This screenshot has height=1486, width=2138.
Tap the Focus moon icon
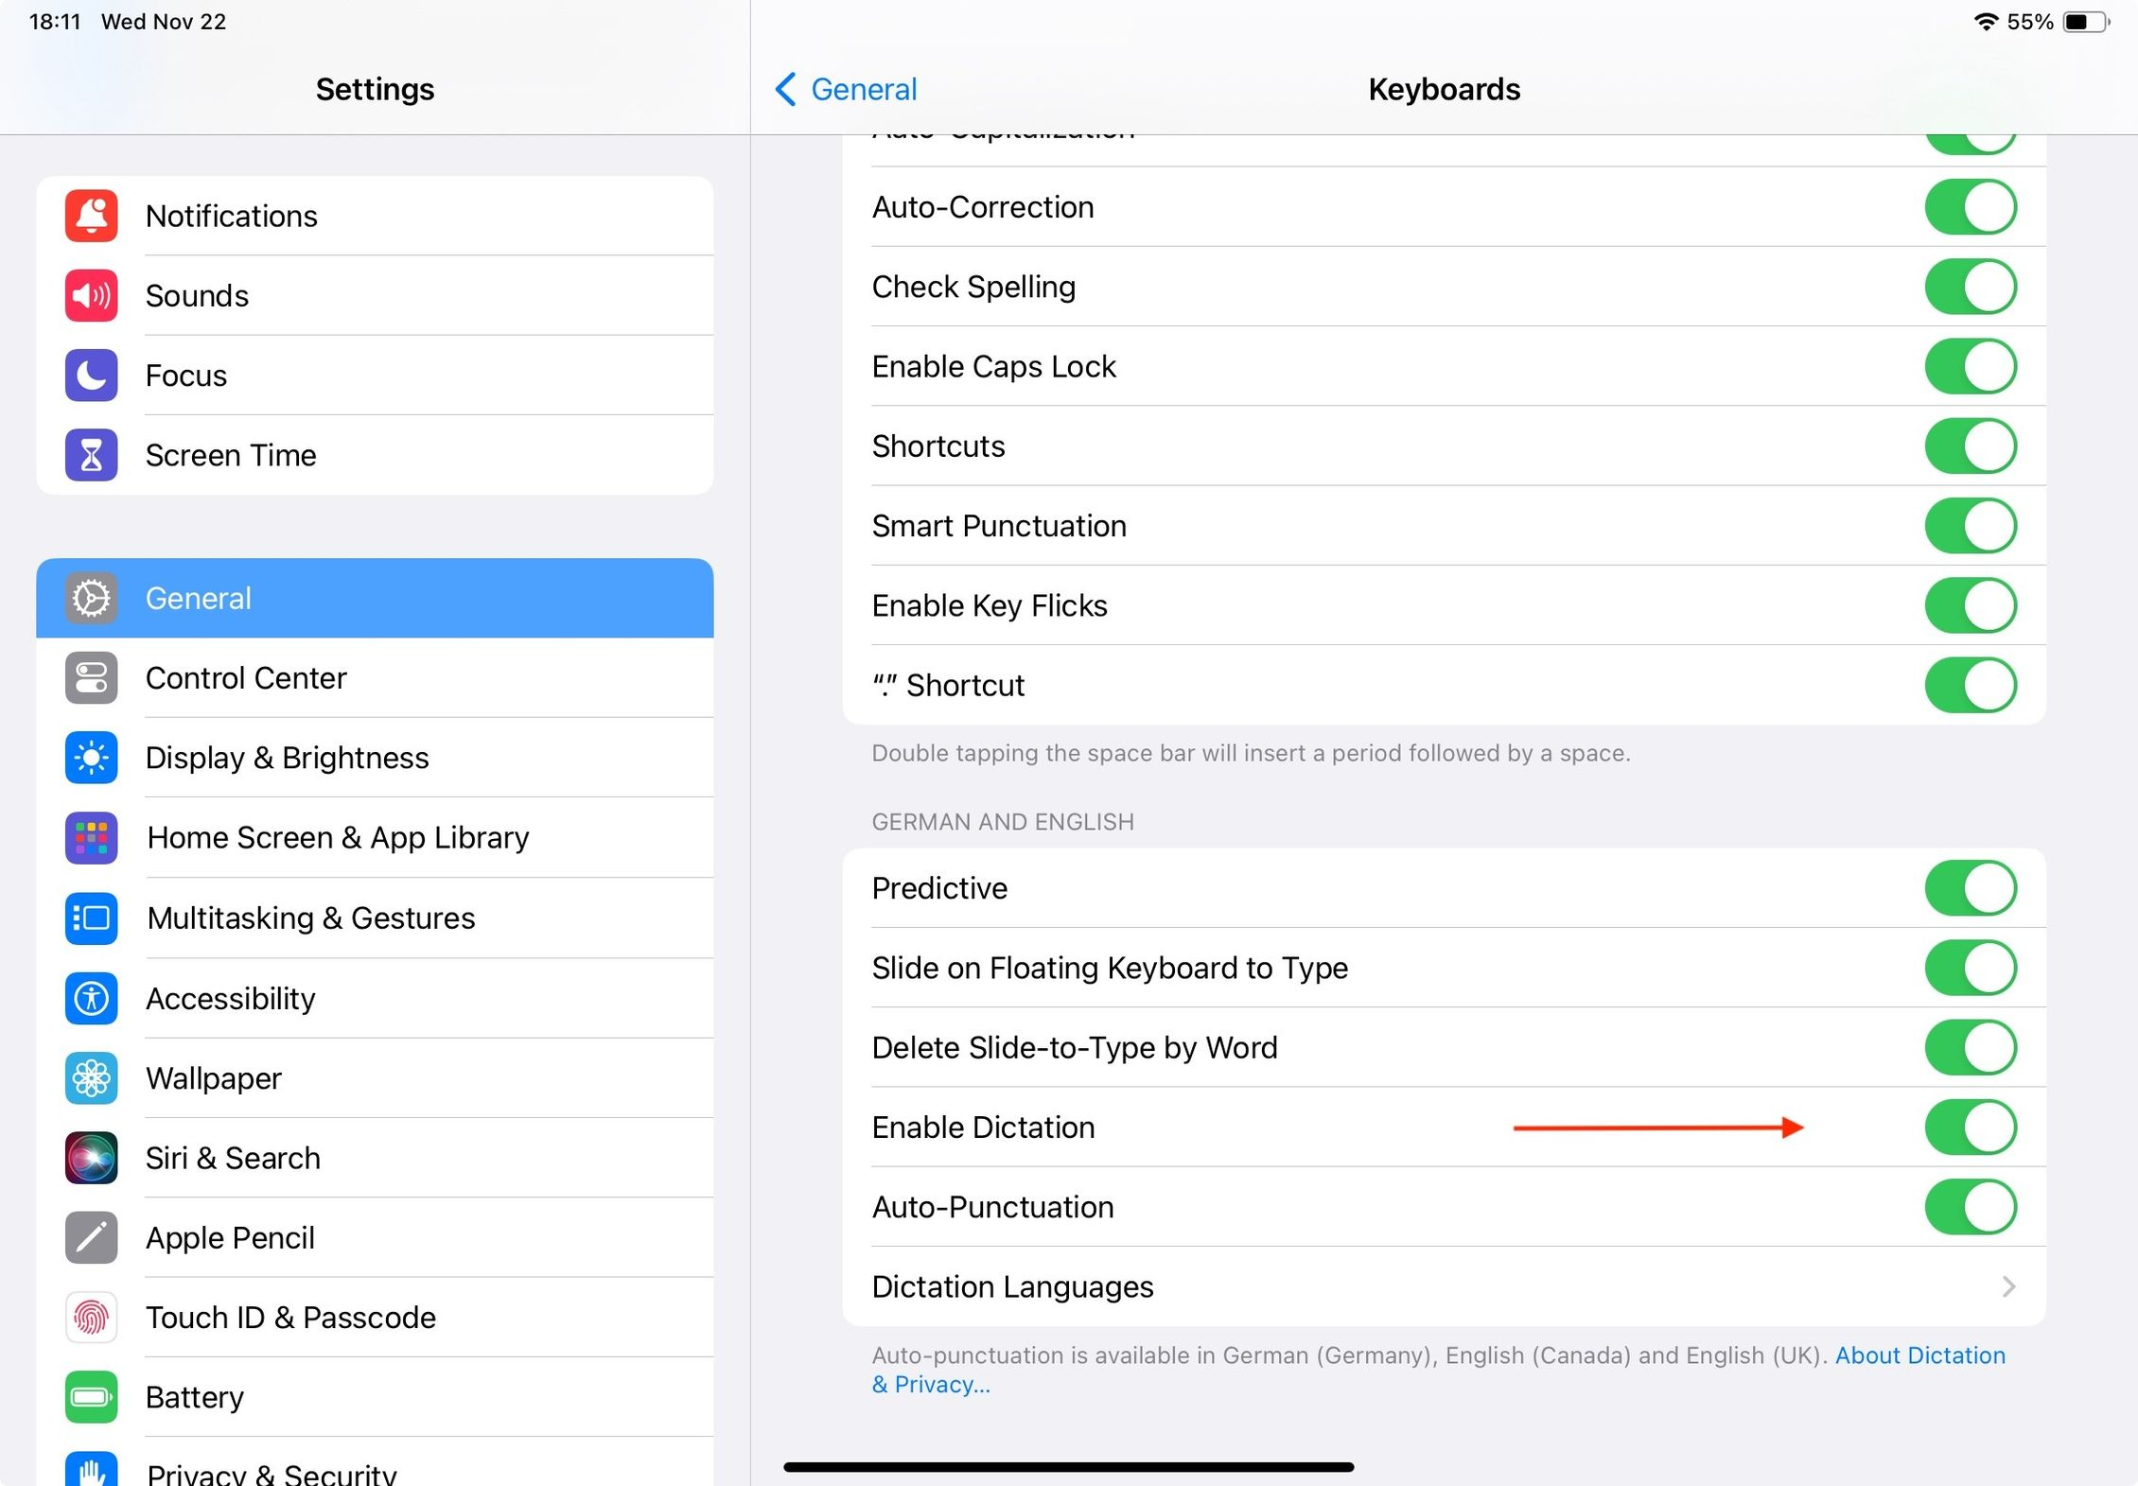[91, 376]
